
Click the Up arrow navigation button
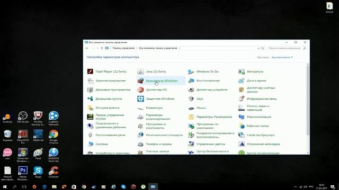pyautogui.click(x=102, y=48)
